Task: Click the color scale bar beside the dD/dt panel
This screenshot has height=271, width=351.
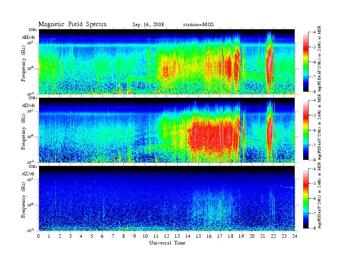Action: click(305, 130)
